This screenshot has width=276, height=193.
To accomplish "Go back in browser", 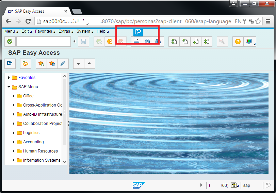I will 8,21.
